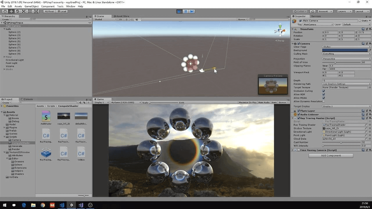Click the Mute Audio button
The height and width of the screenshot is (209, 372).
click(x=264, y=102)
